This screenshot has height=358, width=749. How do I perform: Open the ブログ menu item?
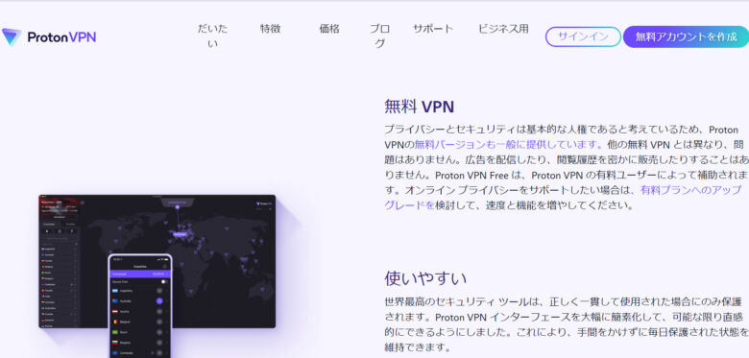coord(379,36)
